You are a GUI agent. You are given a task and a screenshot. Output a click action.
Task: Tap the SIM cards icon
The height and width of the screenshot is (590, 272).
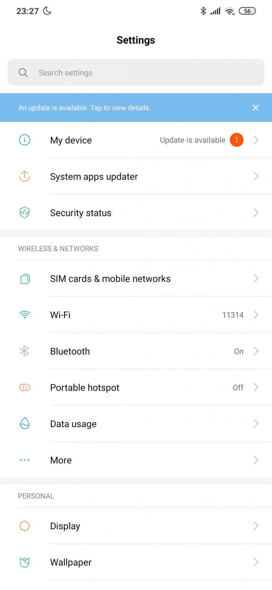coord(25,279)
